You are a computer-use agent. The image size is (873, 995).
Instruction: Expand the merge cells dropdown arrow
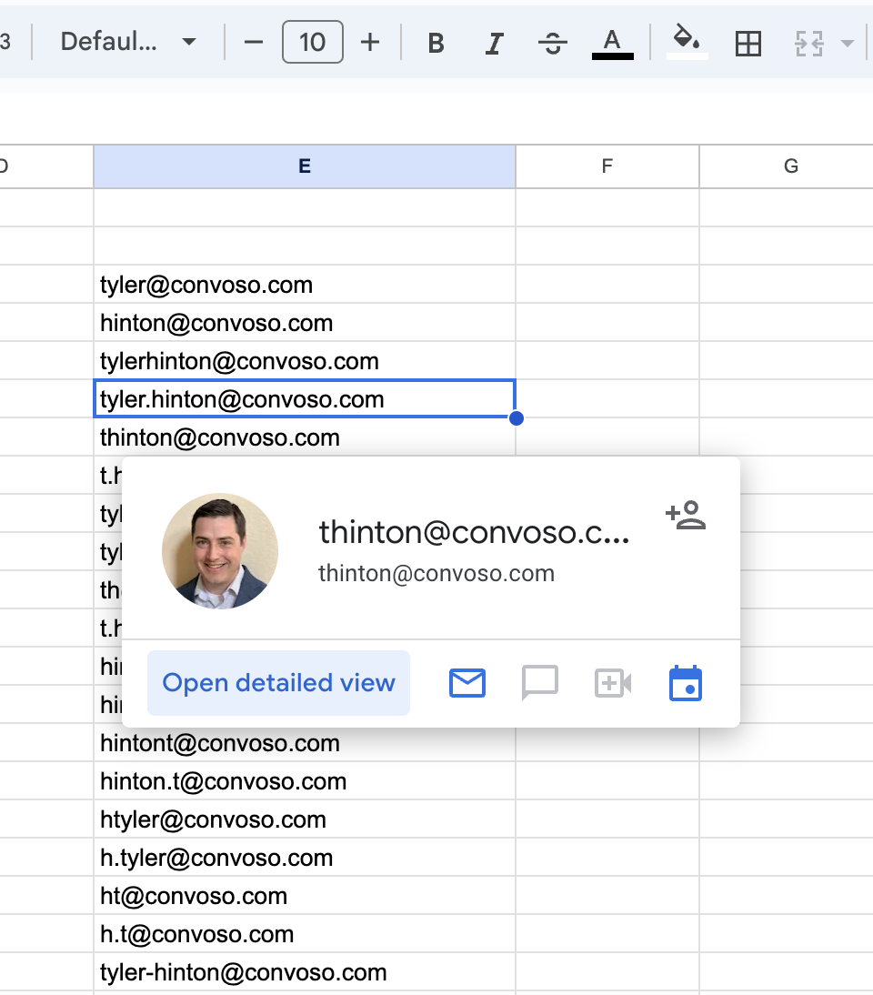tap(847, 43)
